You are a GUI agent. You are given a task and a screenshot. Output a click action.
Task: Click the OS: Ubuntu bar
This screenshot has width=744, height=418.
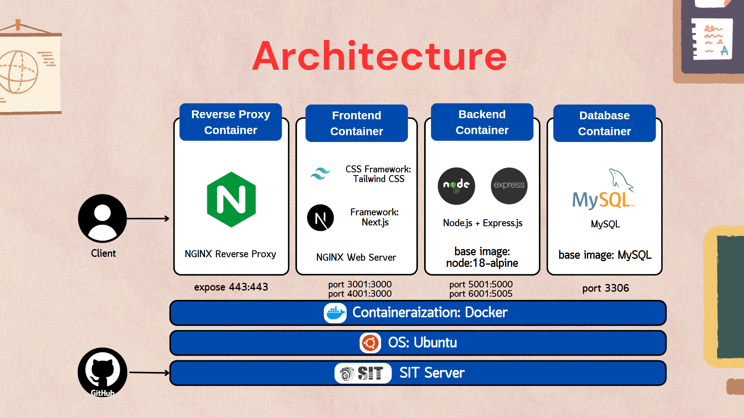point(418,343)
